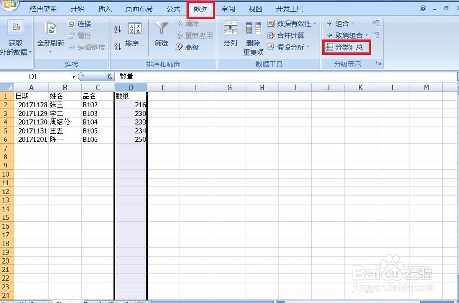Open the 数据有效性 button
The width and height of the screenshot is (459, 303).
(289, 23)
